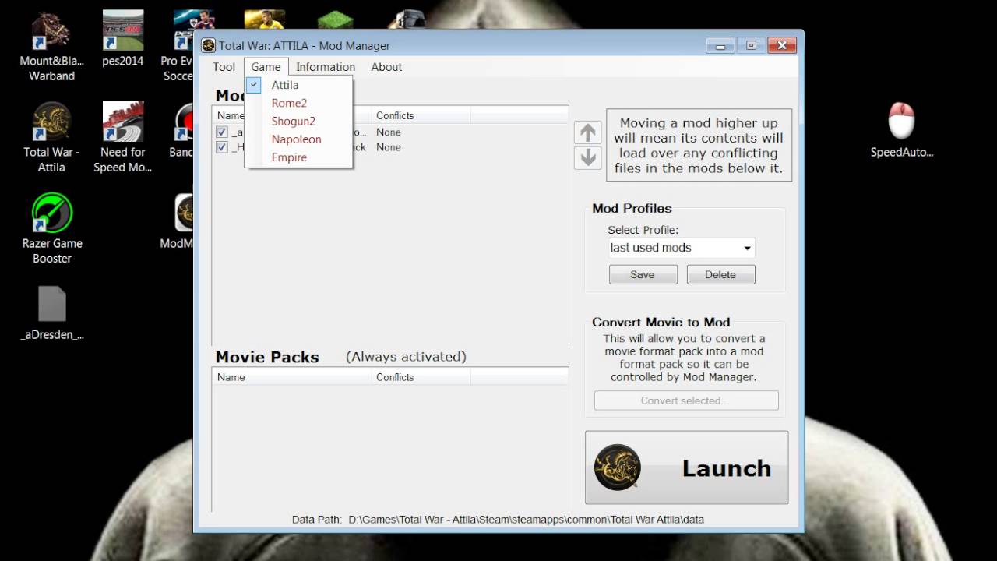
Task: Click the Data Path text at bottom
Action: [x=498, y=519]
